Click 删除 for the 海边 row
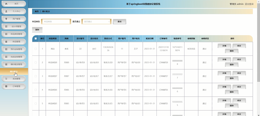The image size is (260, 116). 232,51
